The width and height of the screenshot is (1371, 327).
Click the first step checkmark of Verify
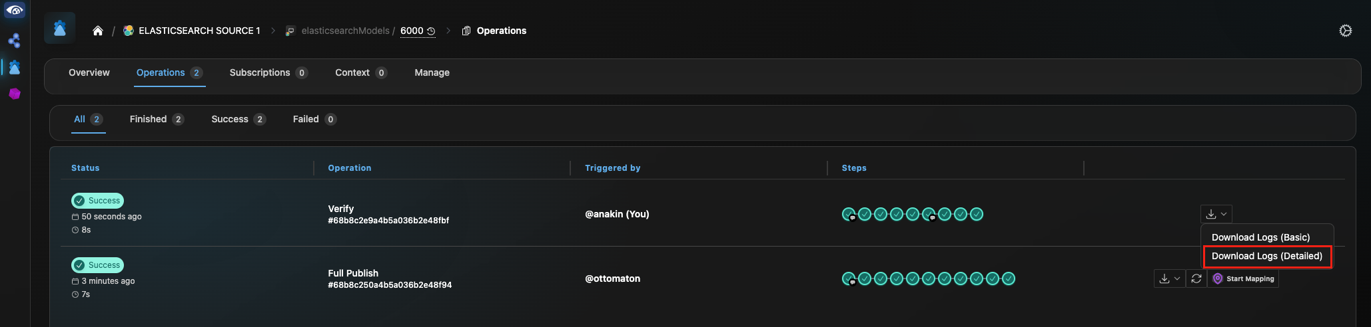tap(849, 214)
